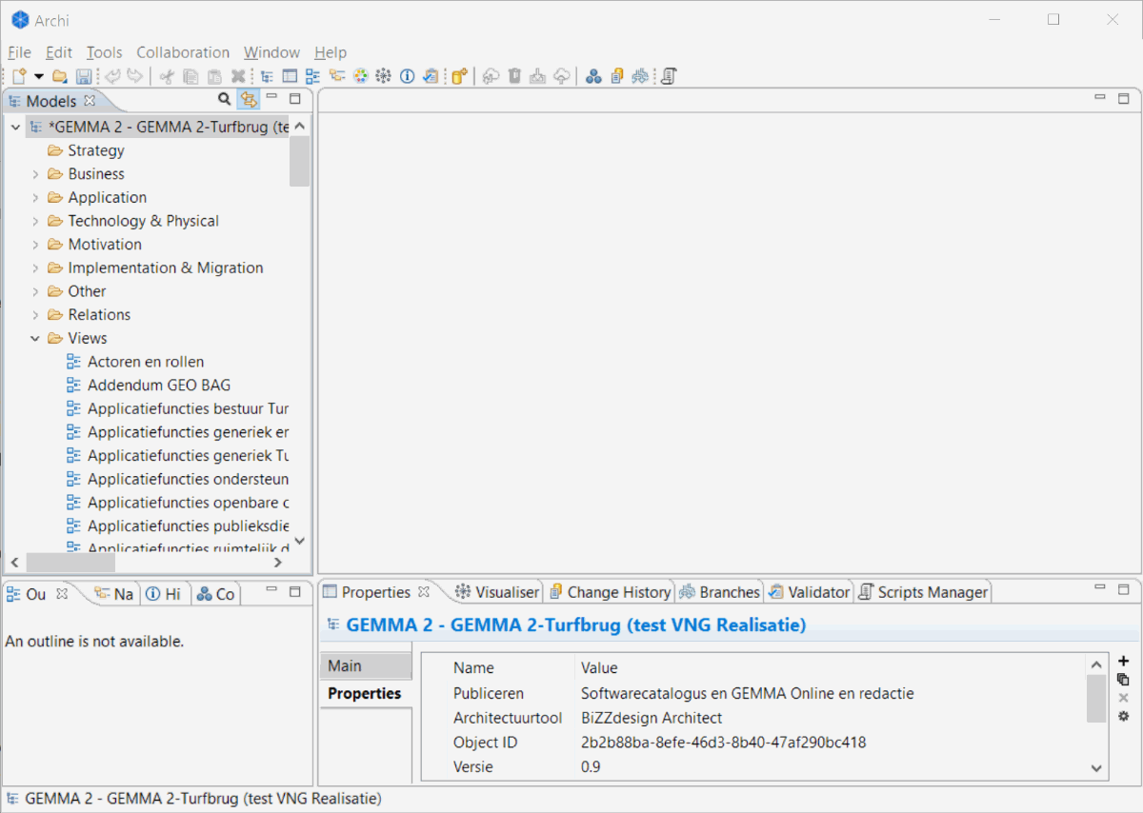Save the model with the floppy disk icon

coord(84,76)
